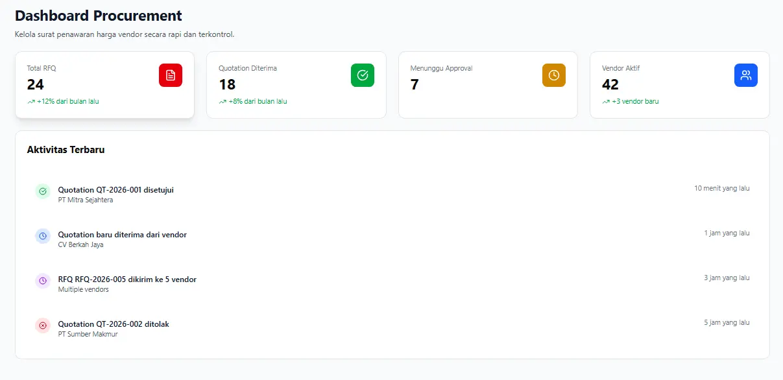
Task: Click the orange clock icon on Menunggu Approval card
Action: (x=553, y=75)
